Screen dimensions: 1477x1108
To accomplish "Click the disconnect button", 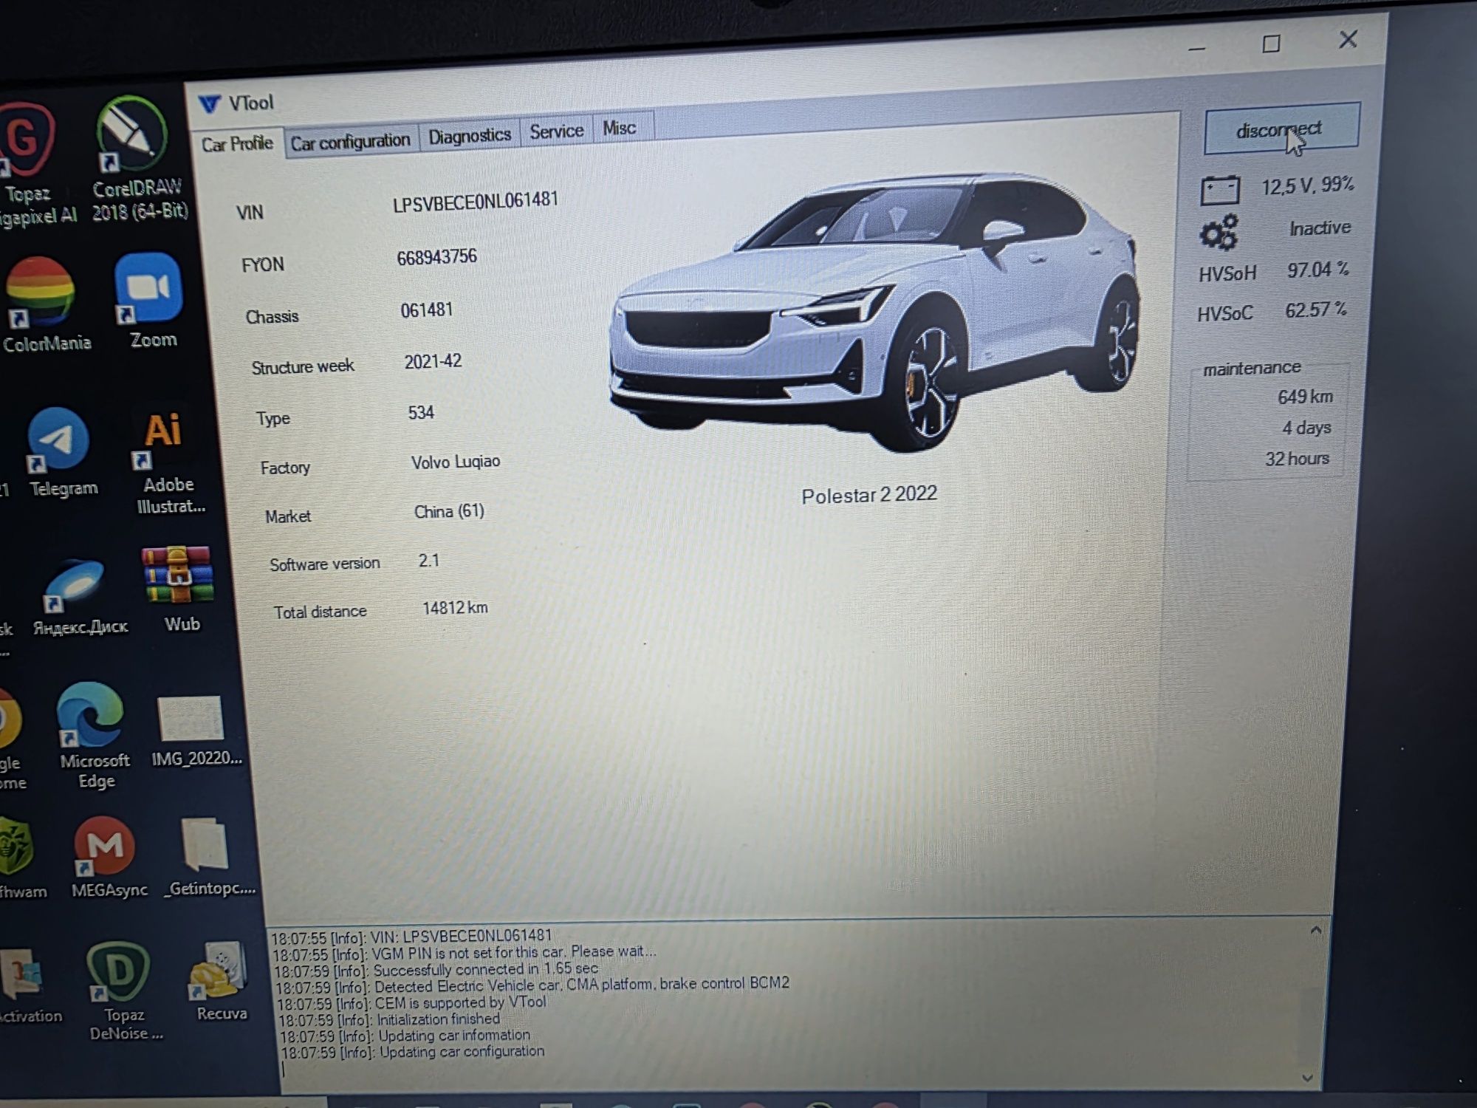I will (x=1281, y=129).
